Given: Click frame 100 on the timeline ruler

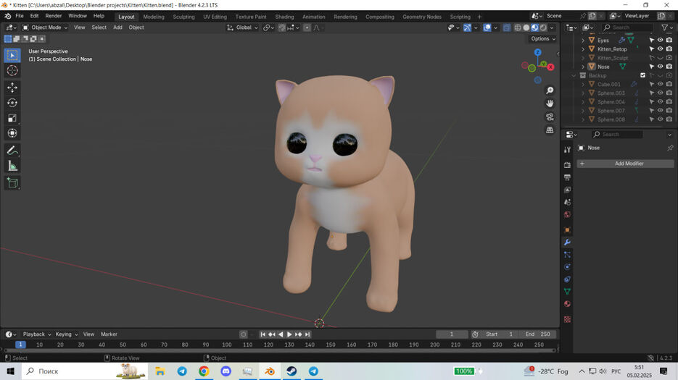Looking at the screenshot, I should pos(226,345).
